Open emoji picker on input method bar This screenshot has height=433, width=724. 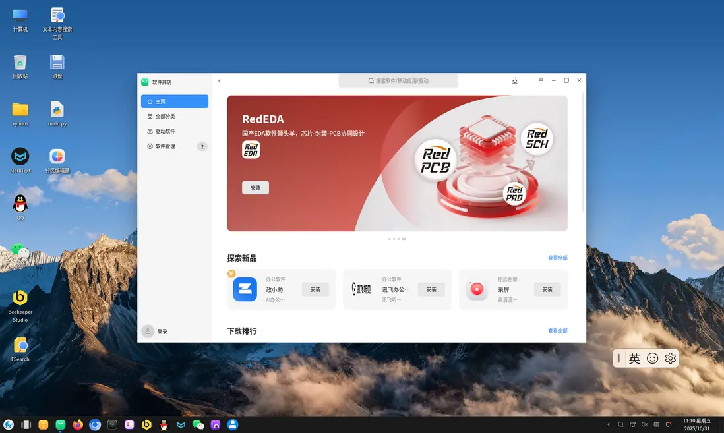point(652,359)
